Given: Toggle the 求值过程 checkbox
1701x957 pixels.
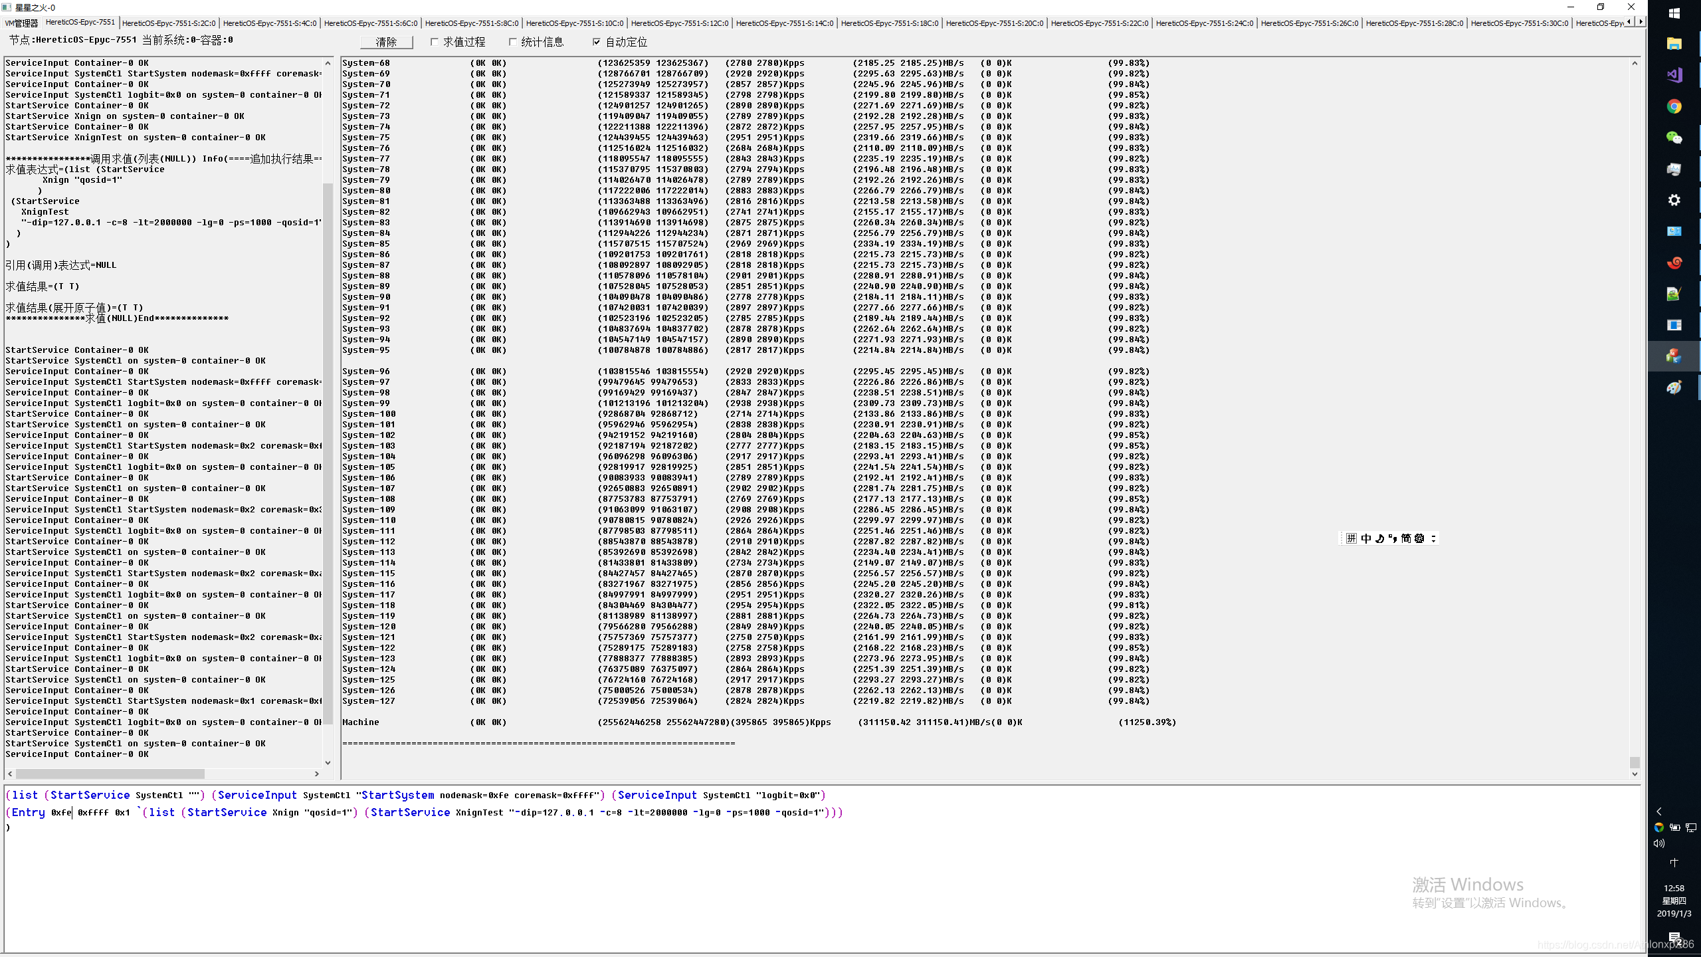Looking at the screenshot, I should pyautogui.click(x=435, y=42).
